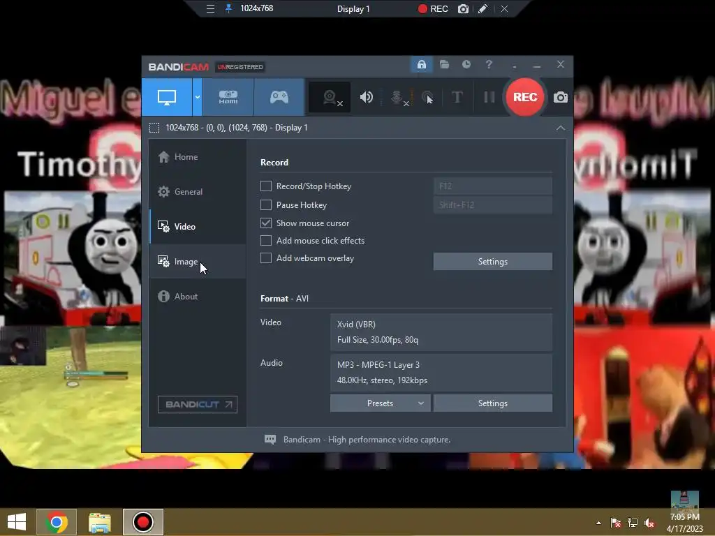
Task: Switch to HDMI device recording mode
Action: pyautogui.click(x=228, y=97)
